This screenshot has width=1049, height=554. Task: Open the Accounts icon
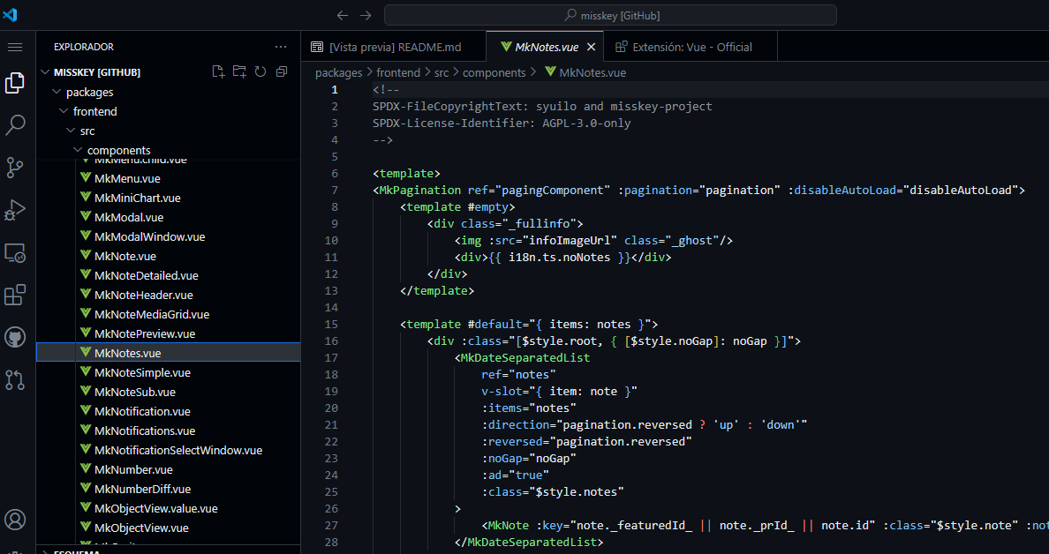click(15, 519)
